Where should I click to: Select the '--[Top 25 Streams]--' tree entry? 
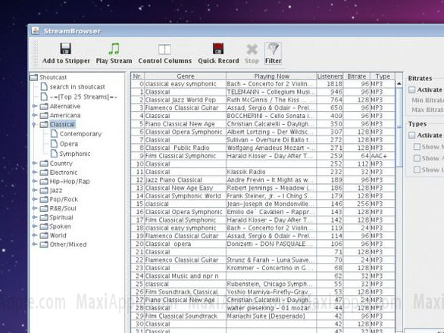tap(83, 97)
